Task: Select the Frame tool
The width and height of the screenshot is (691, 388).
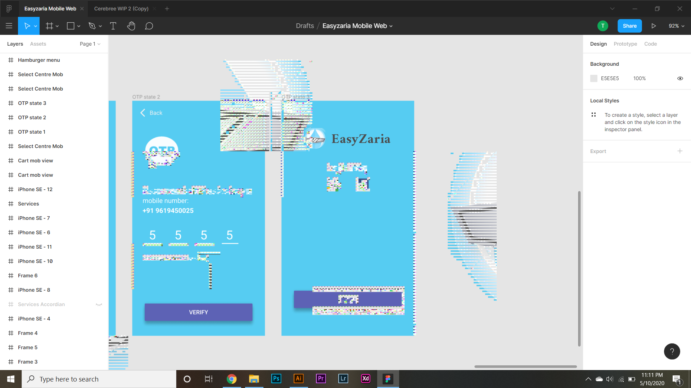Action: tap(49, 26)
